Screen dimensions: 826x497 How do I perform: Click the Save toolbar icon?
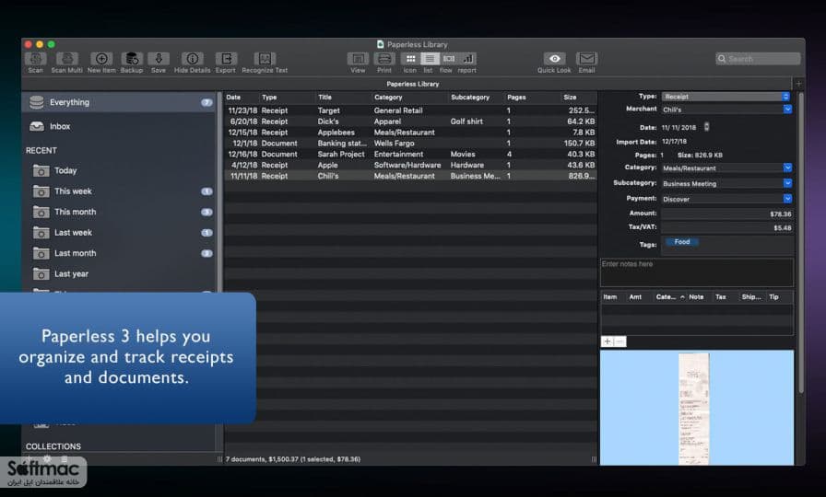(x=158, y=59)
